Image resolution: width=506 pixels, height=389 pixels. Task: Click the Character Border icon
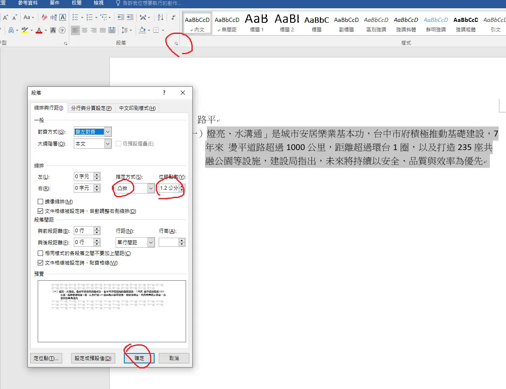coord(63,17)
